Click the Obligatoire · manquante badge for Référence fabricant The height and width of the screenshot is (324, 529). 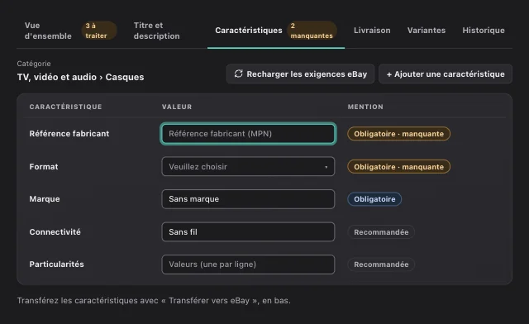(398, 134)
